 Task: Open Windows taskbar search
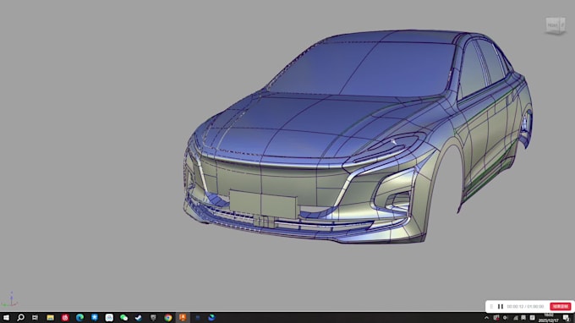click(x=21, y=317)
